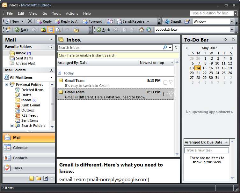The height and width of the screenshot is (193, 240).
Task: Open the address bar dropdown arrow
Action: pos(232,30)
